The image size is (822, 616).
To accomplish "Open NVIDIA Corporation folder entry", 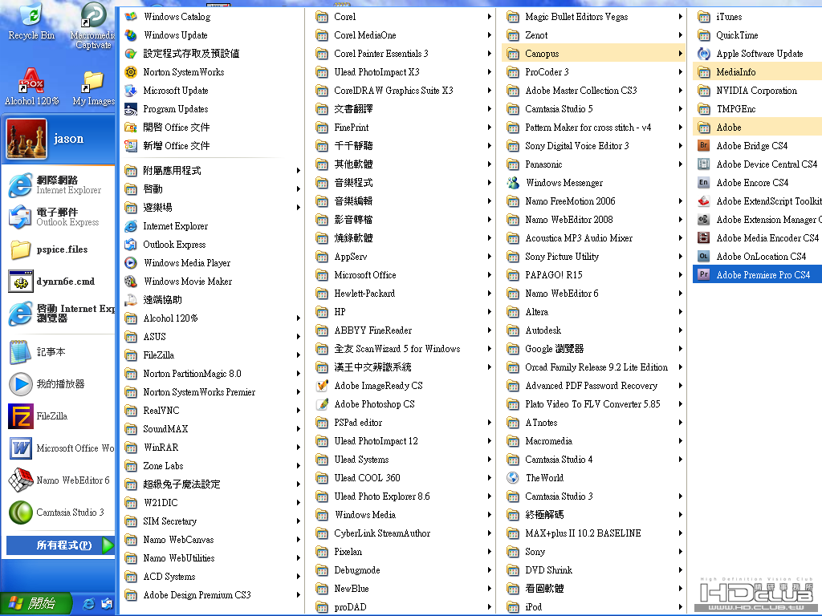I will tap(757, 90).
